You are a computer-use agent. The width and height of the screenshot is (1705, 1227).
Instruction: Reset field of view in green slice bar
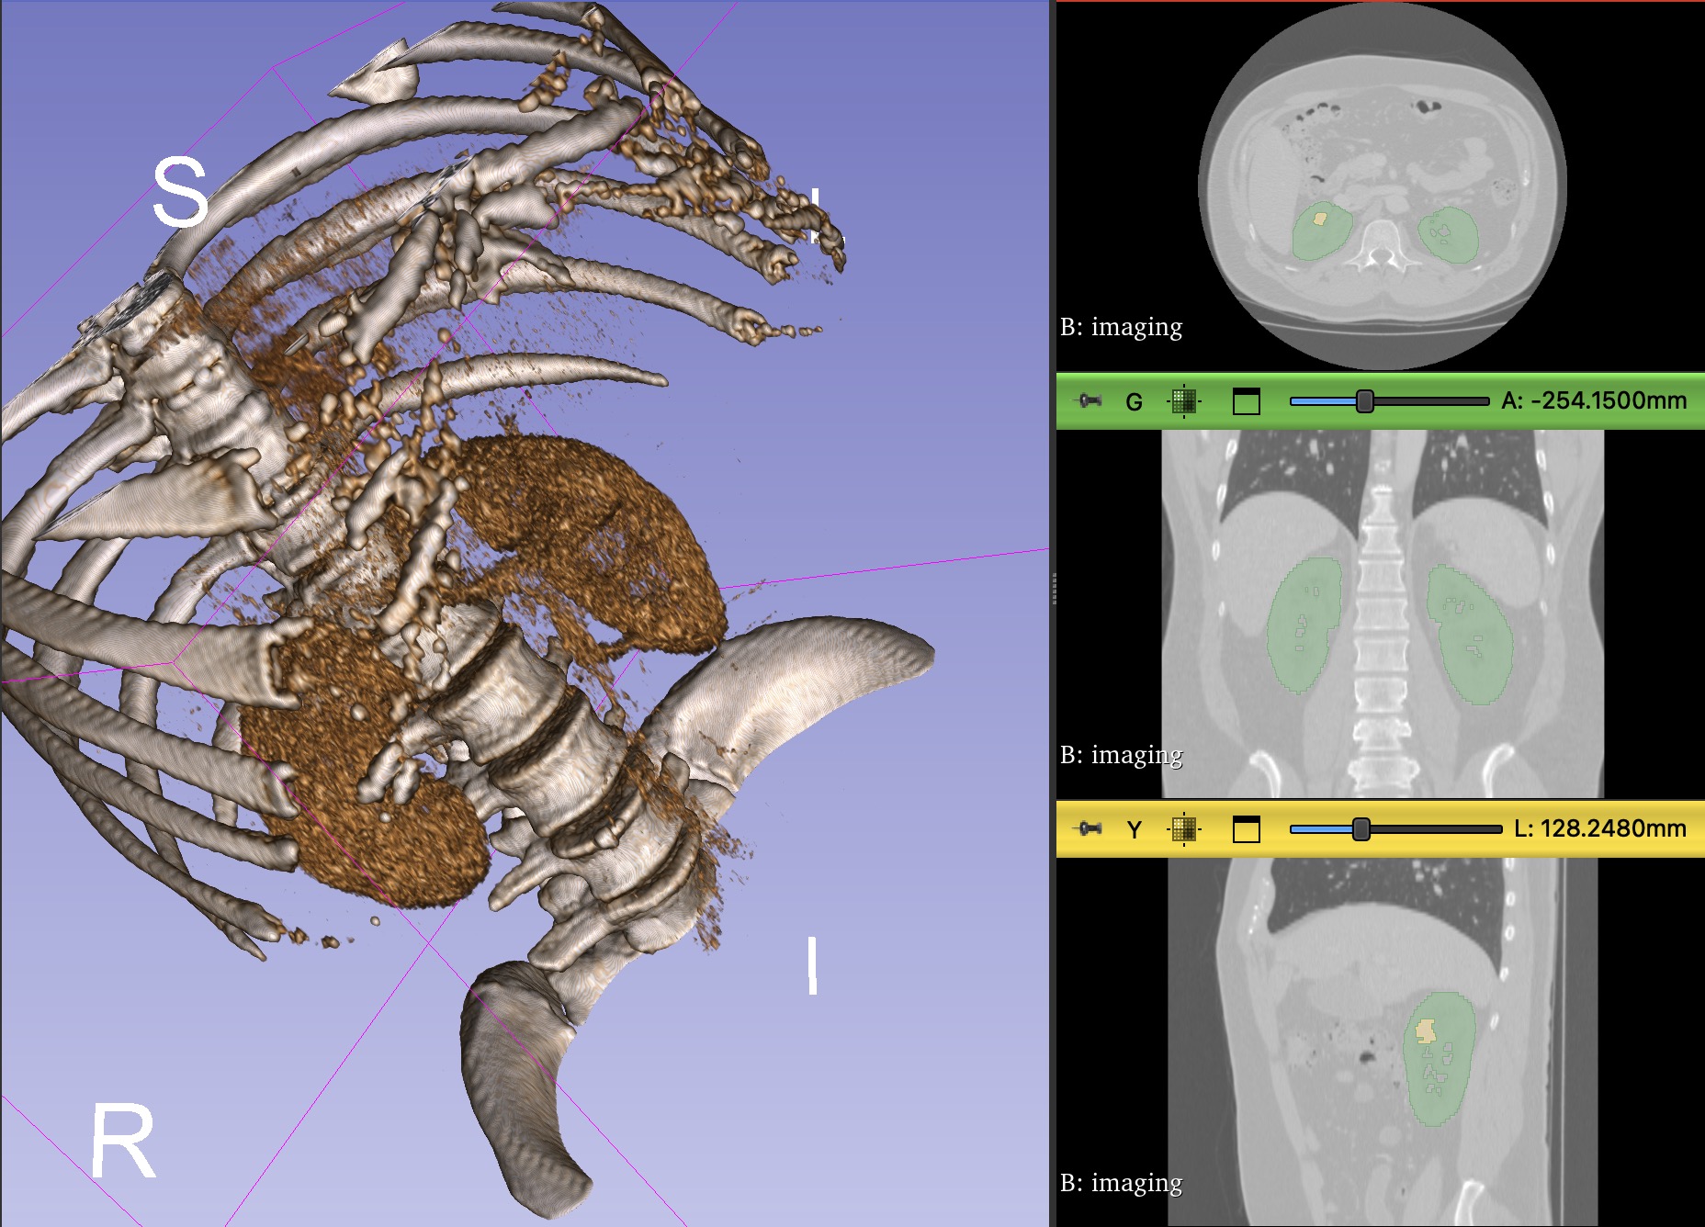tap(1183, 401)
